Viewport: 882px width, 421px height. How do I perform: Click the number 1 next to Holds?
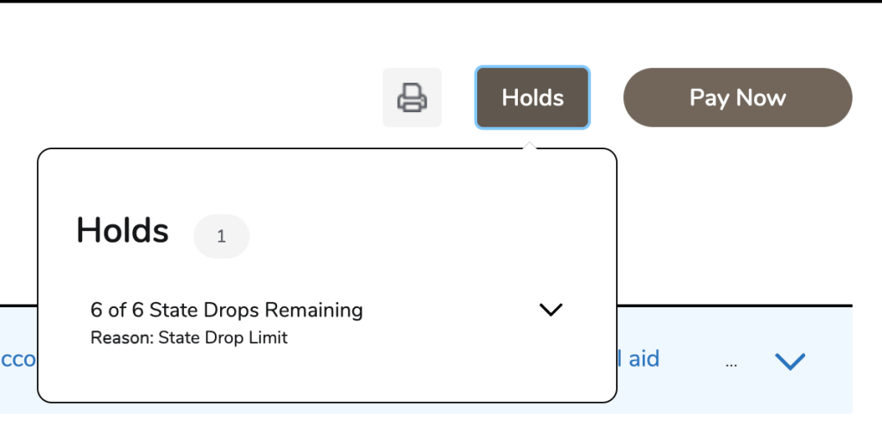click(221, 236)
